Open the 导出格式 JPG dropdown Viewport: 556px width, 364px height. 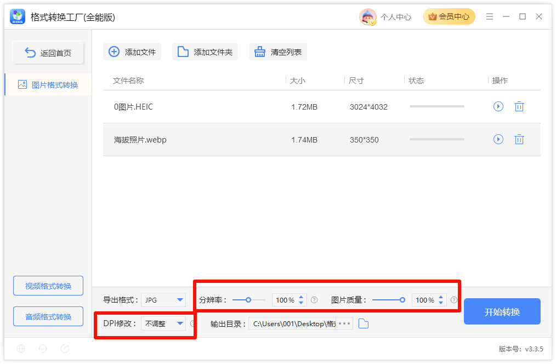coord(163,300)
